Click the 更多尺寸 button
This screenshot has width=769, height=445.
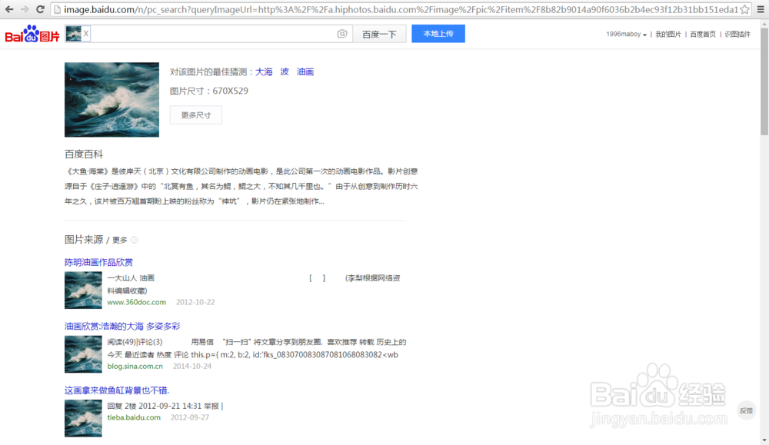(x=195, y=115)
